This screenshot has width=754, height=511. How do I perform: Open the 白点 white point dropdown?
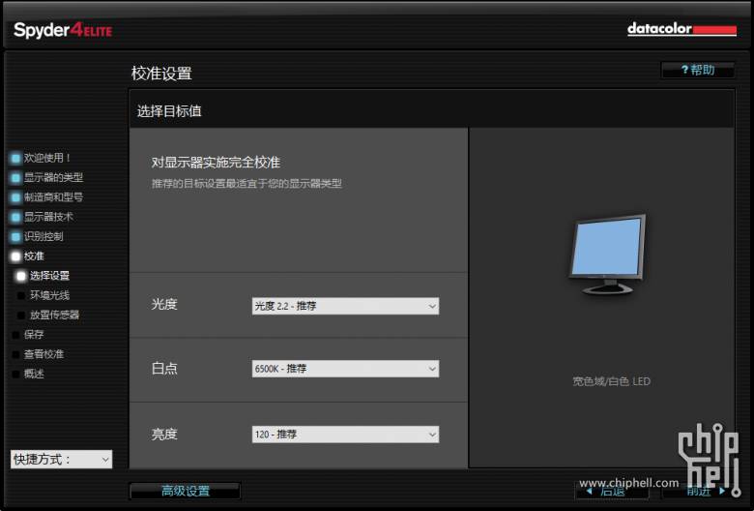345,369
